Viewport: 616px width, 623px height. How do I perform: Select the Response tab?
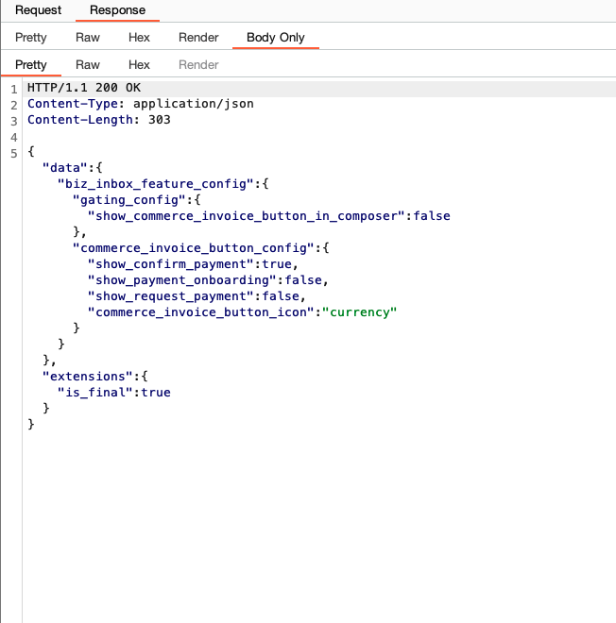click(x=117, y=10)
